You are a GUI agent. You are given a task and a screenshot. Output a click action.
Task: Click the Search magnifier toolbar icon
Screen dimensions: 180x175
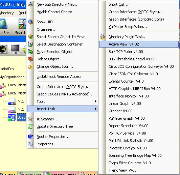click(22, 24)
